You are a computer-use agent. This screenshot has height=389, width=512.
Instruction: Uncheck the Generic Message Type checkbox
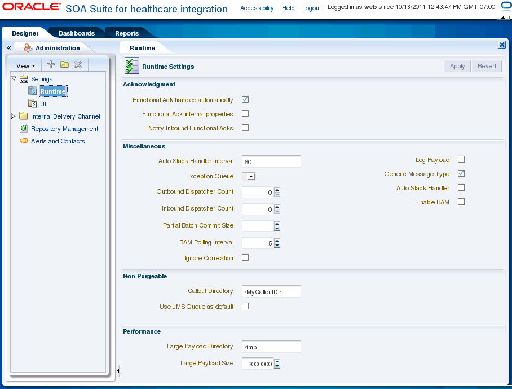[x=461, y=173]
